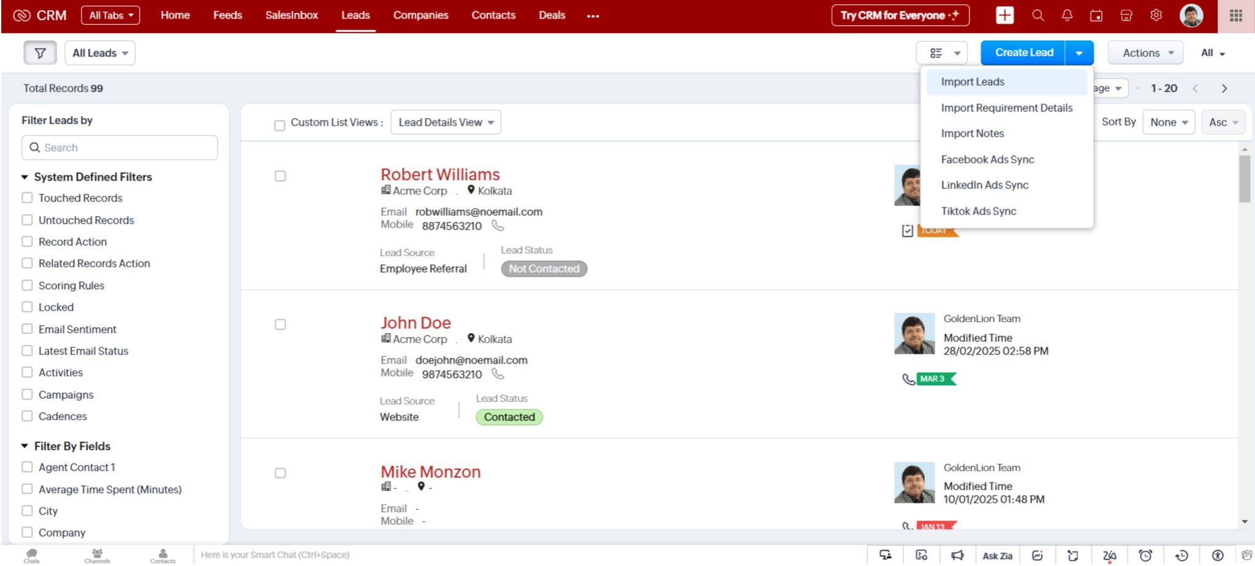Click the alarm clock reminder icon

(x=1145, y=554)
